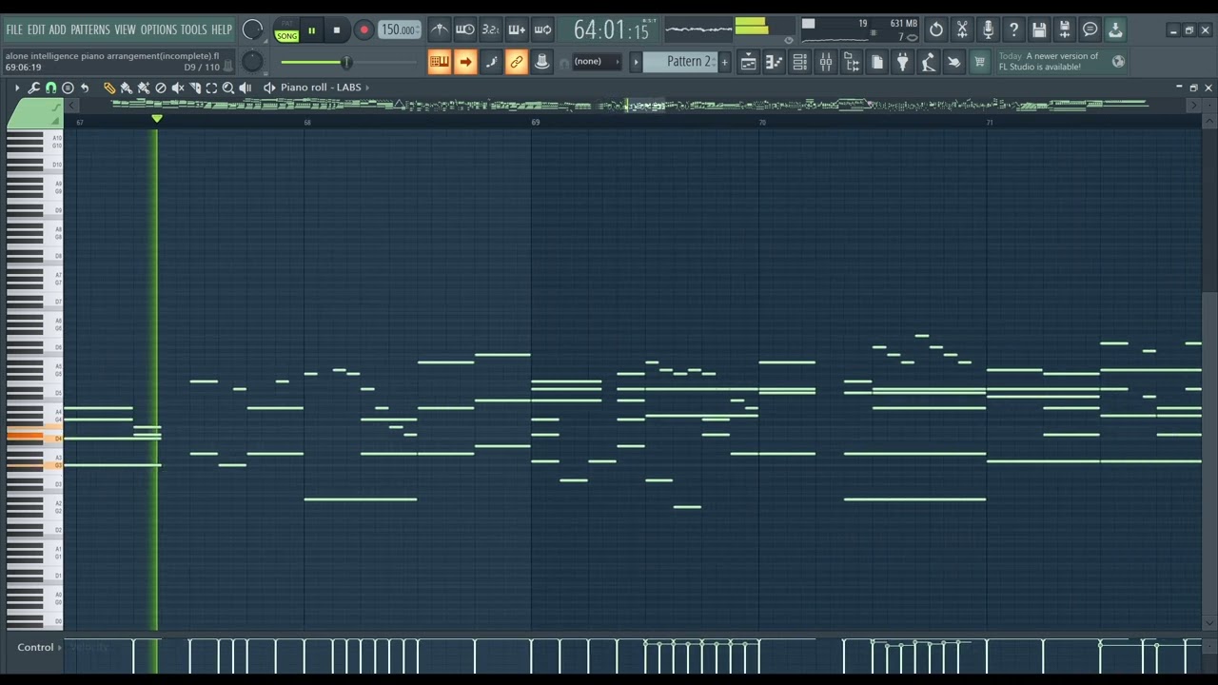Toggle loop recording
1218x685 pixels.
click(x=542, y=30)
